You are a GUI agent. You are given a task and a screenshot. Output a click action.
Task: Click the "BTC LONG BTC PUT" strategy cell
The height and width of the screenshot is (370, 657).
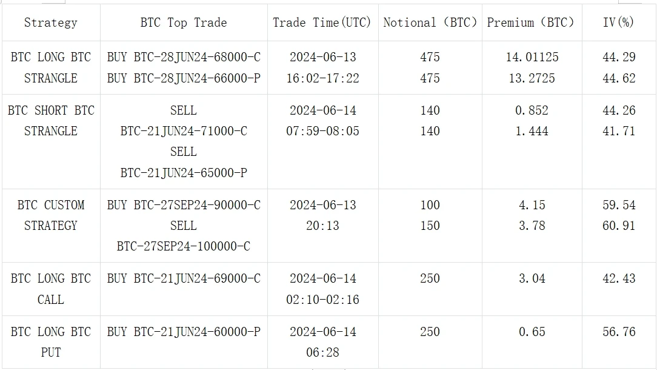[51, 341]
